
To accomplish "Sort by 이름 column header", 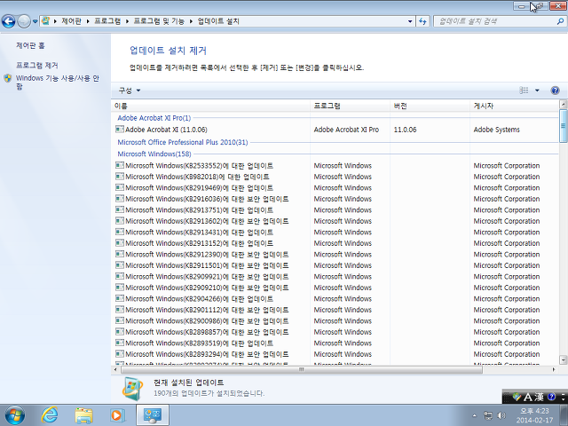I will (210, 106).
